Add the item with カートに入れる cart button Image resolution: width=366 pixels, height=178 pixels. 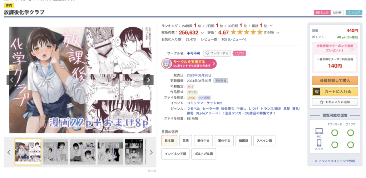(x=335, y=91)
